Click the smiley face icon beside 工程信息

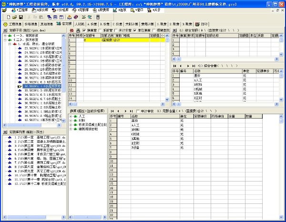click(x=5, y=24)
